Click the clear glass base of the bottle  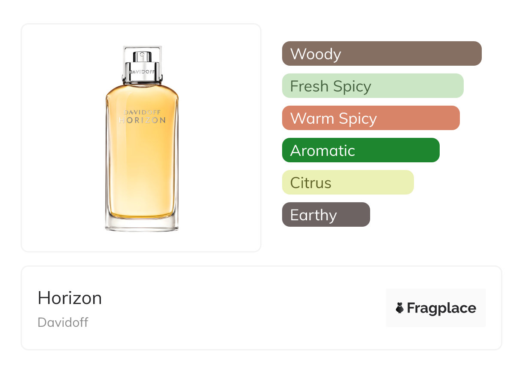tap(142, 225)
